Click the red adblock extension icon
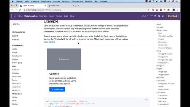Viewport: 190px width, 107px height. 161,10
